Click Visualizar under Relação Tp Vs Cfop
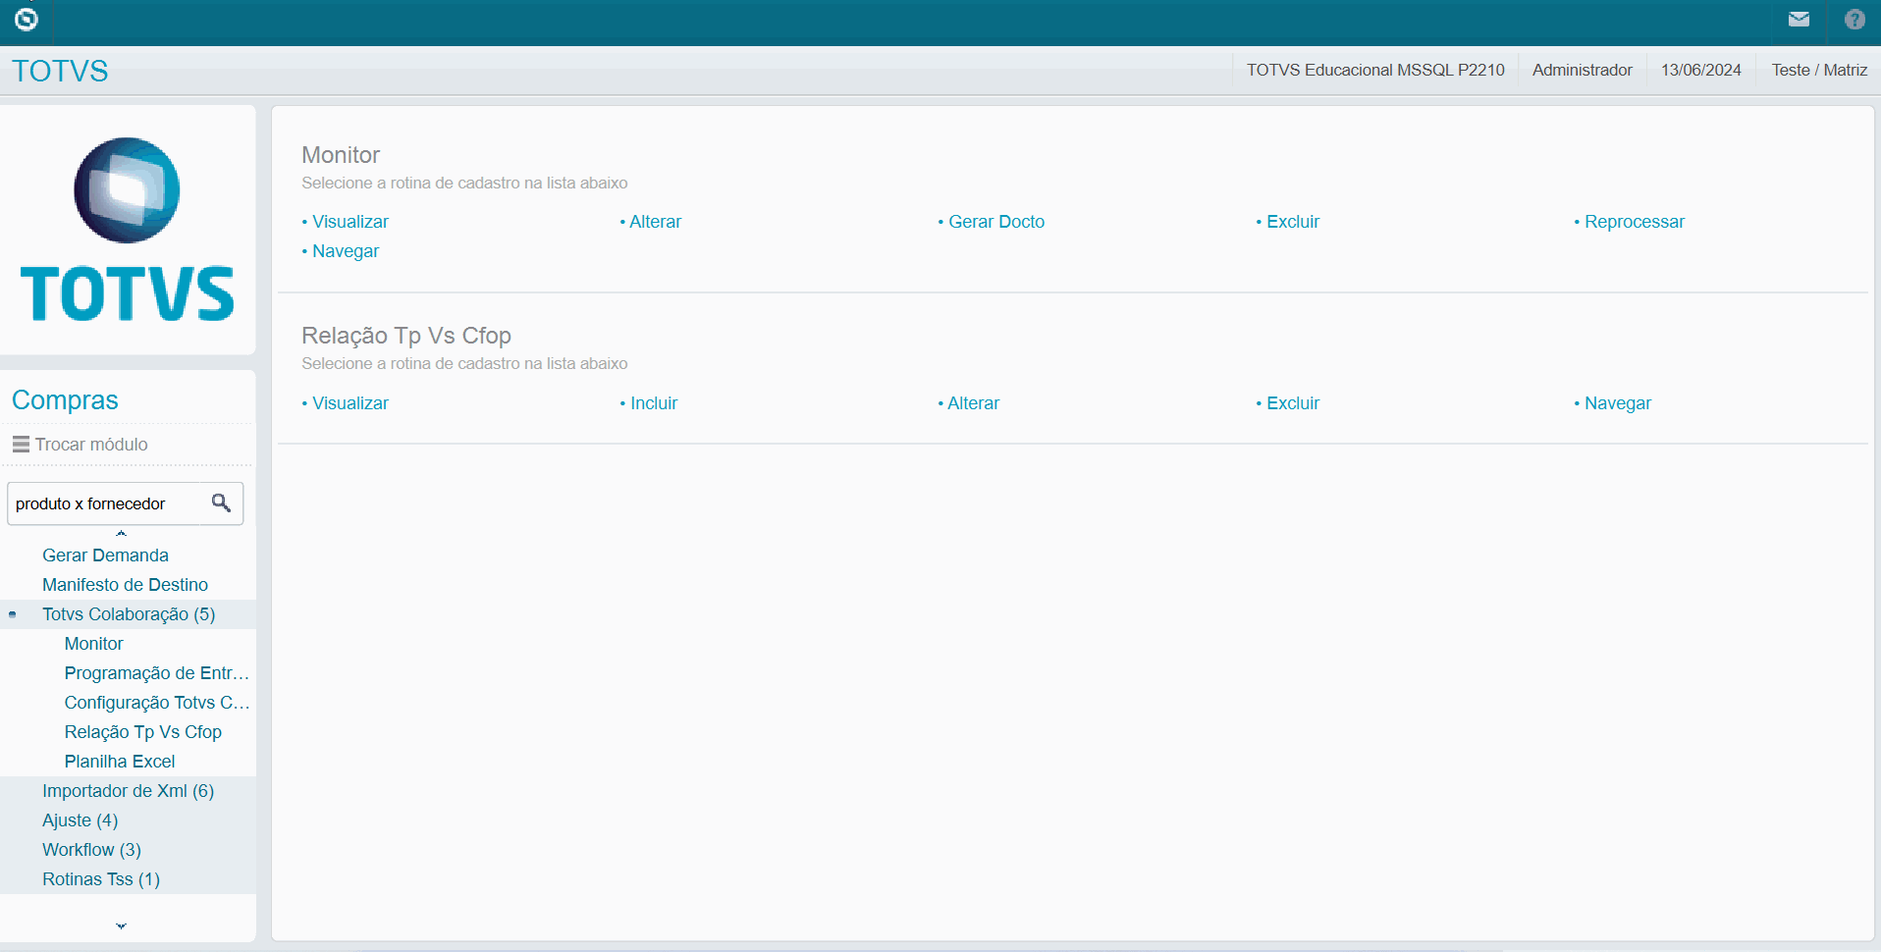This screenshot has width=1881, height=952. 350,403
